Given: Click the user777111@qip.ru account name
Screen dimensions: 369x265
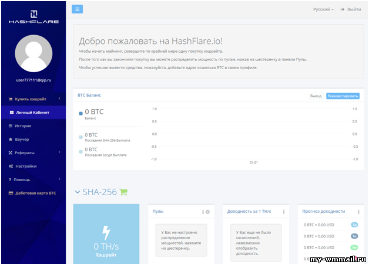Looking at the screenshot, I should 33,80.
